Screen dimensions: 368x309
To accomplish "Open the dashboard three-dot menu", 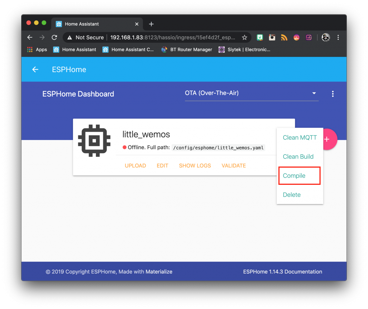I will click(x=332, y=94).
